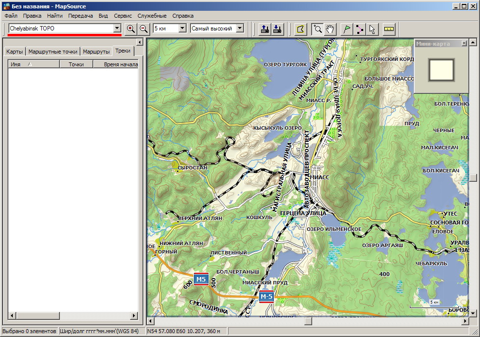Viewport: 480px width, 337px height.
Task: Click map scroll up arrow
Action: (473, 42)
